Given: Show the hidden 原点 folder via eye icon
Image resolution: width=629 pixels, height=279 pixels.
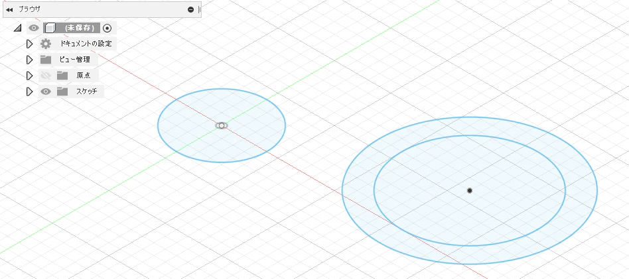Looking at the screenshot, I should (46, 76).
